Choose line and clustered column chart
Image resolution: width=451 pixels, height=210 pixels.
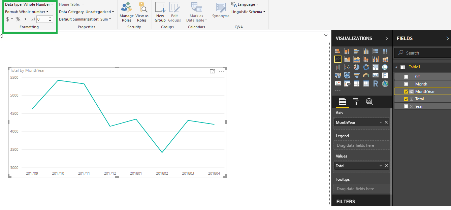click(375, 60)
